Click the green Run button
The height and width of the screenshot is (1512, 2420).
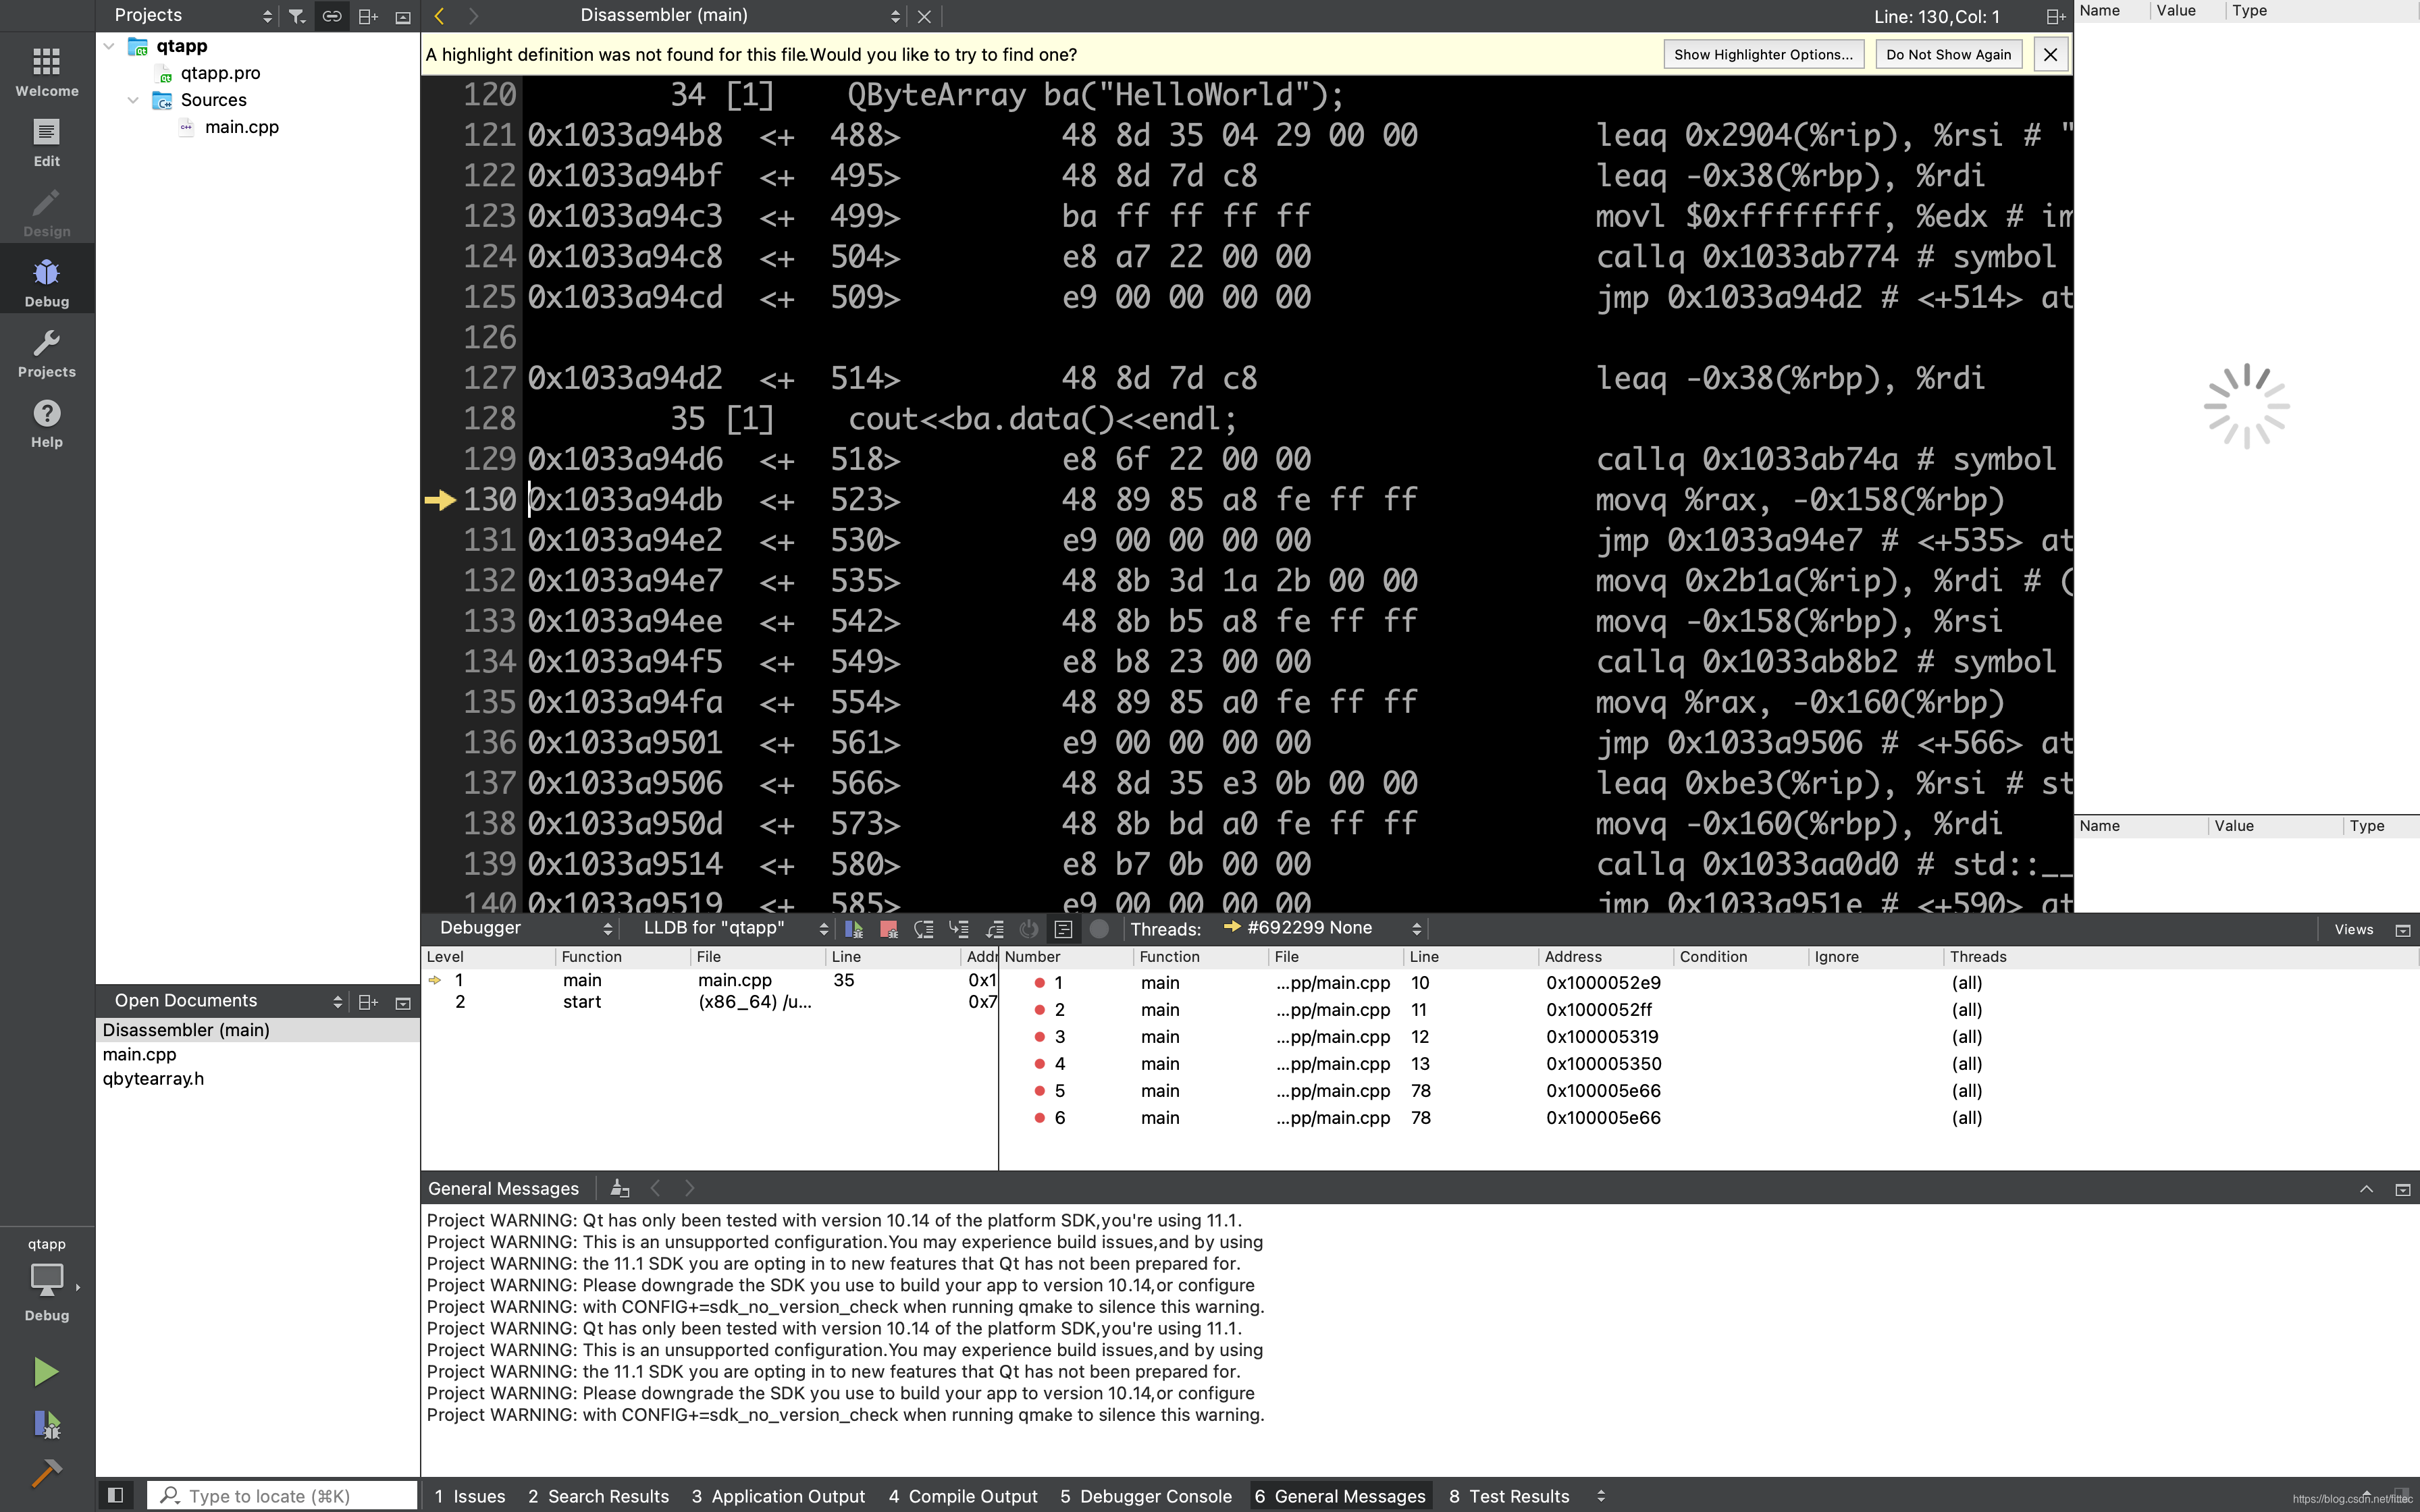(x=46, y=1371)
